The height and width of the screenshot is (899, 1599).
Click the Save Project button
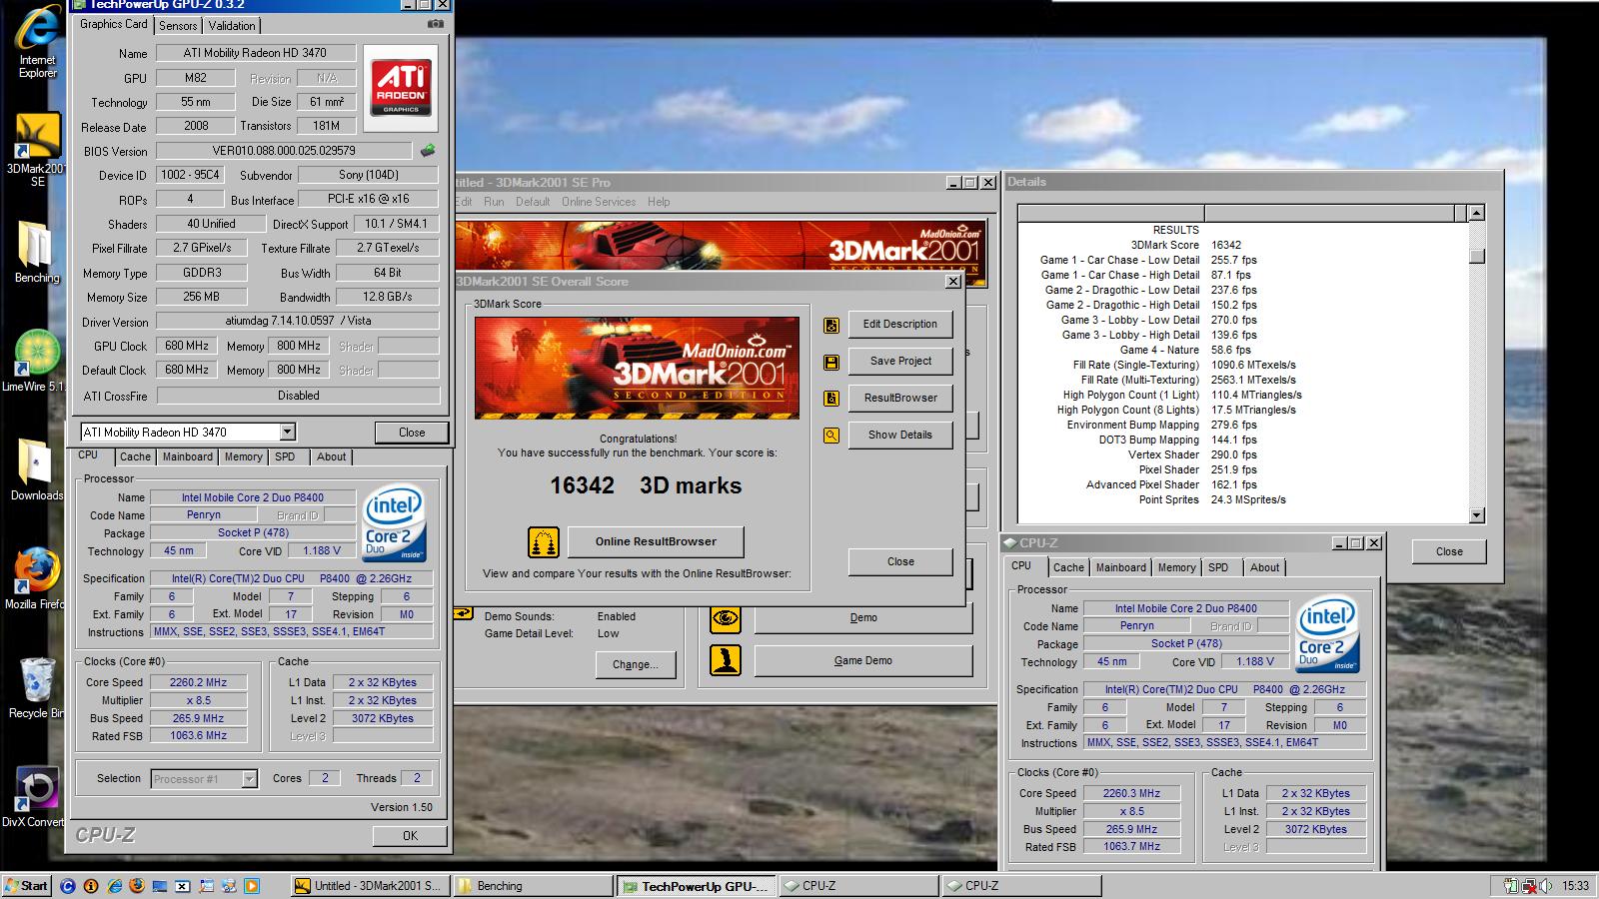point(900,362)
